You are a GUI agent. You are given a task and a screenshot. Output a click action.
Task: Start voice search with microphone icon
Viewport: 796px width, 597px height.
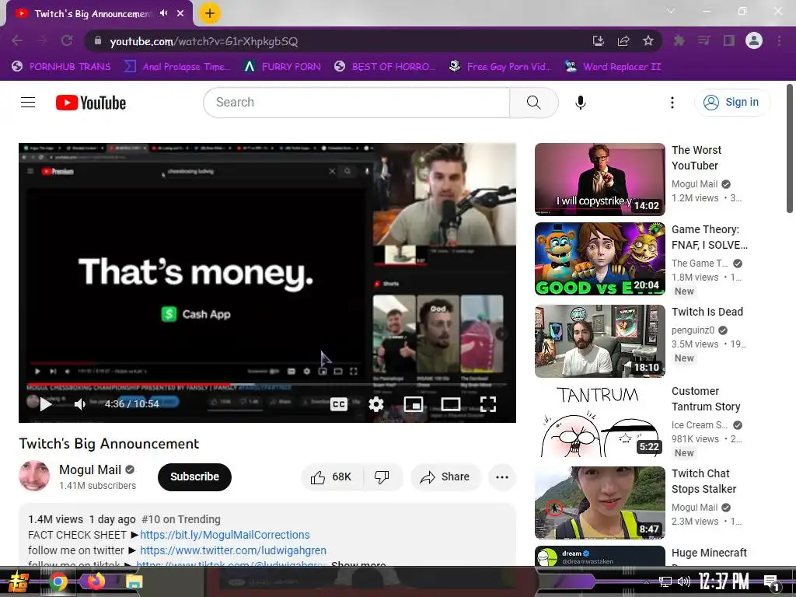tap(580, 103)
